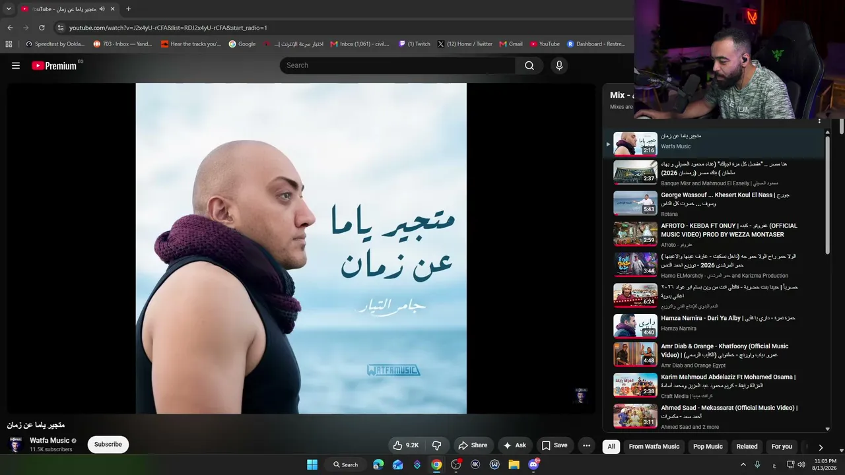
Task: Switch to Chrome in the taskbar
Action: point(436,464)
